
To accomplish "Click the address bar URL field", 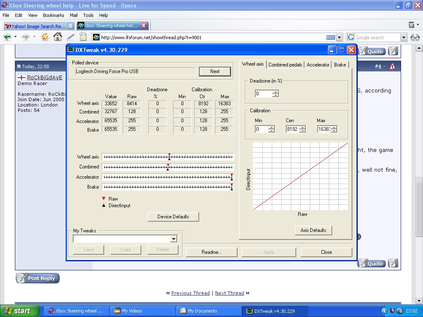I will pos(213,38).
